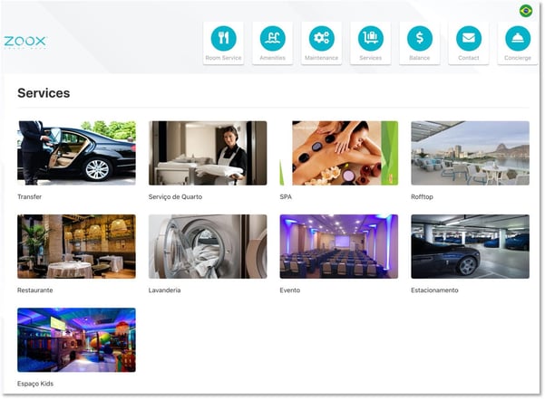The height and width of the screenshot is (399, 545).
Task: Click the Serviço de Quarto label
Action: click(x=175, y=196)
